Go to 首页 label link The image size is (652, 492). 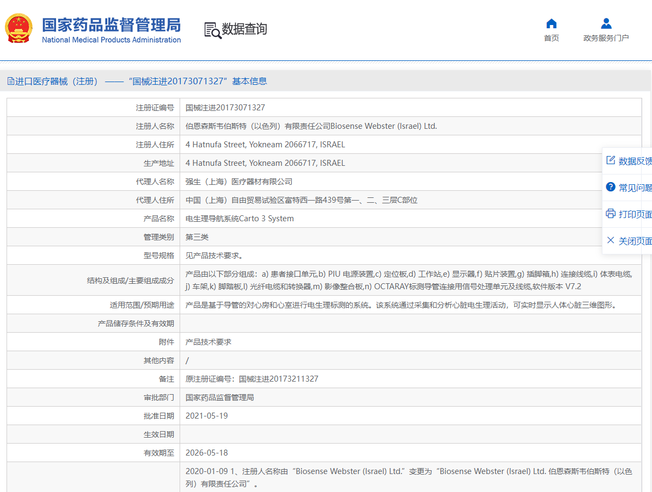551,38
